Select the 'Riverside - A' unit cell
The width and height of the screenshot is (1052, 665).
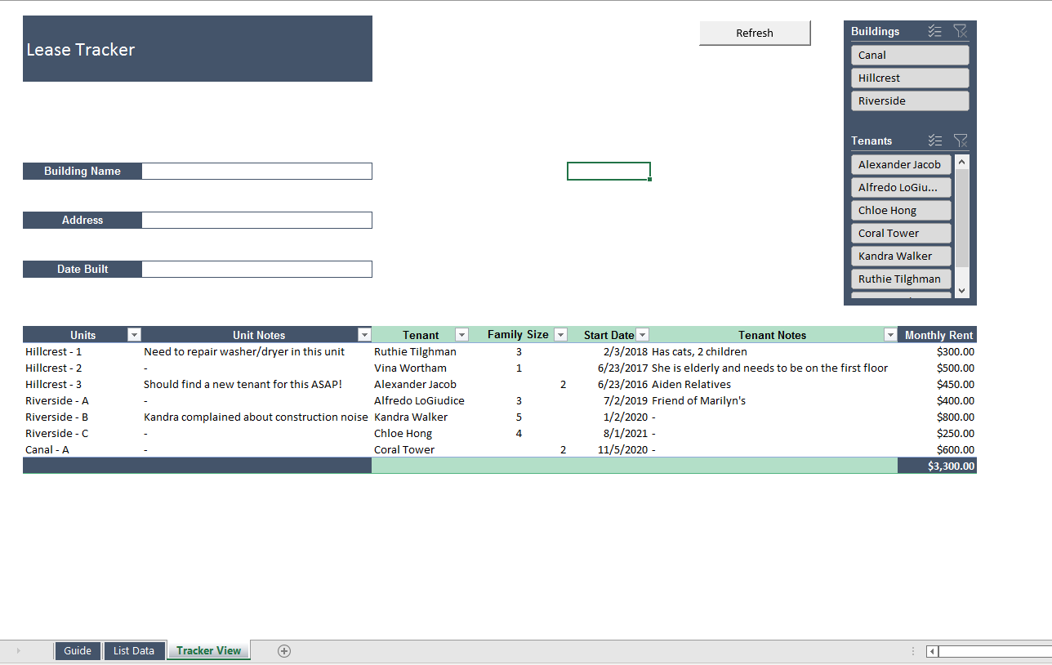(x=82, y=400)
